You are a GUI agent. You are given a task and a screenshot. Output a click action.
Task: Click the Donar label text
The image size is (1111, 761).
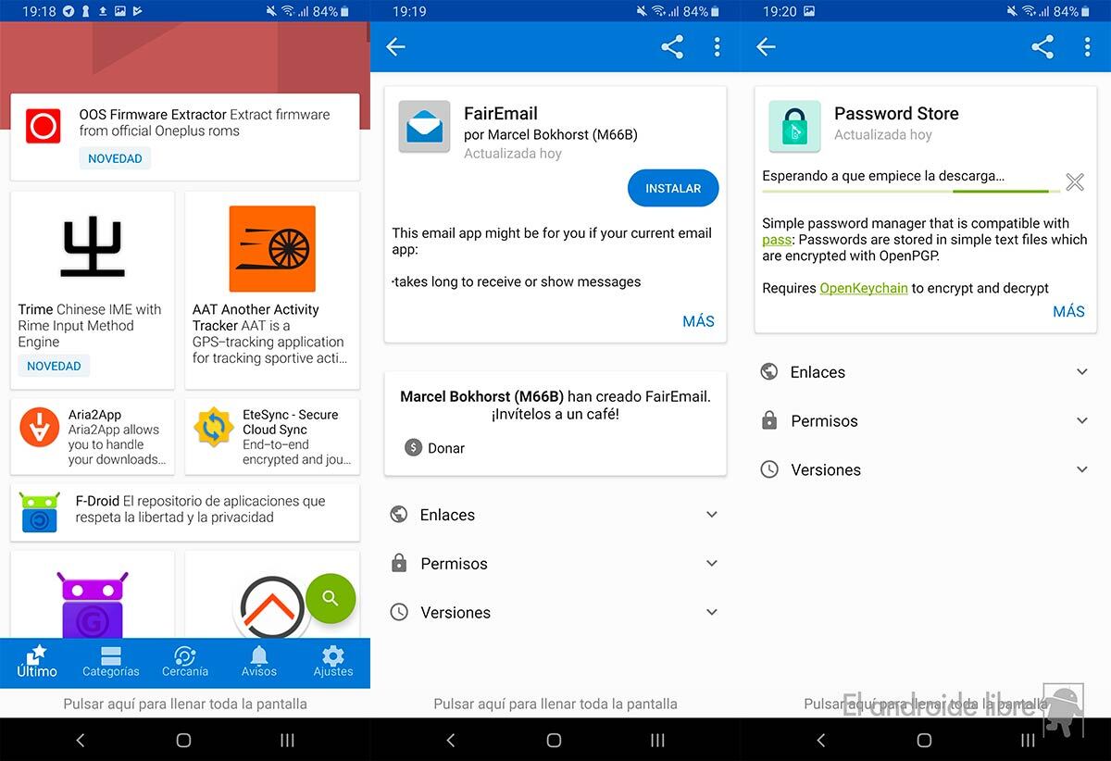pos(446,448)
